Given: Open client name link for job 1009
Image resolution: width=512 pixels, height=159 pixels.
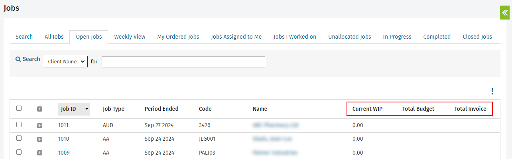Looking at the screenshot, I should tap(275, 153).
